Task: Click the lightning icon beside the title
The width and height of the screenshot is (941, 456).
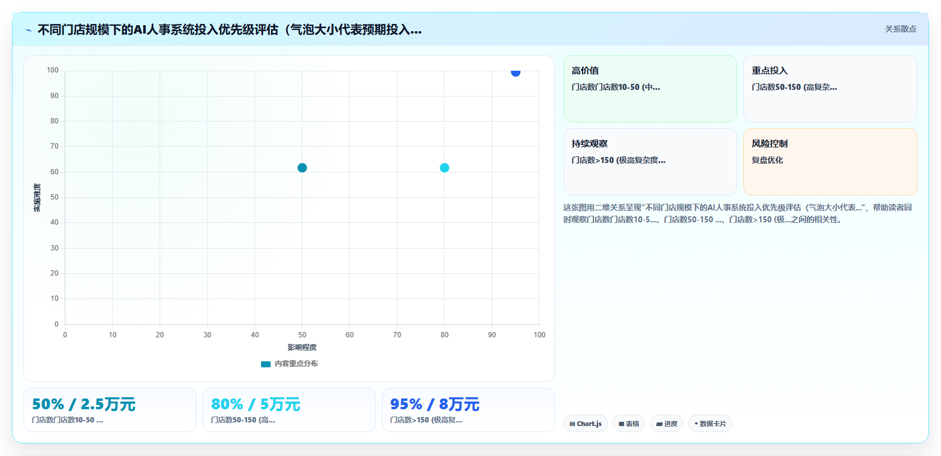Action: click(28, 30)
